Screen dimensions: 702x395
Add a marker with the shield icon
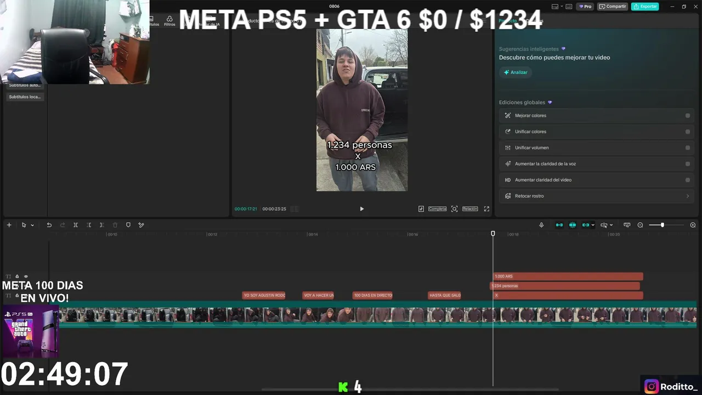(128, 225)
